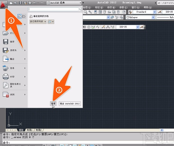The height and width of the screenshot is (146, 174).
Task: Click the center mark icon in dimension toolbar
Action: [x=89, y=27]
